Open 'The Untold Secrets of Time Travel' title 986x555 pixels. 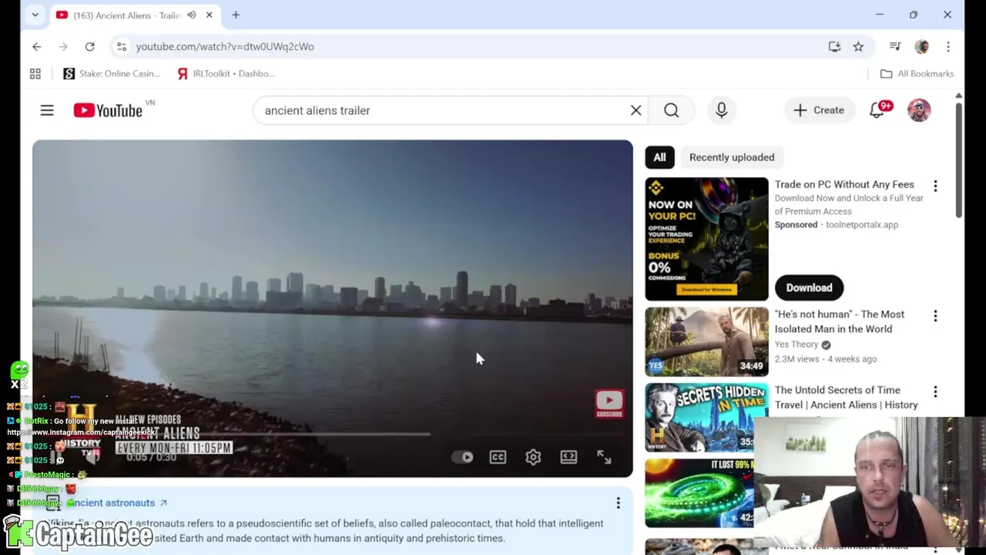point(847,397)
